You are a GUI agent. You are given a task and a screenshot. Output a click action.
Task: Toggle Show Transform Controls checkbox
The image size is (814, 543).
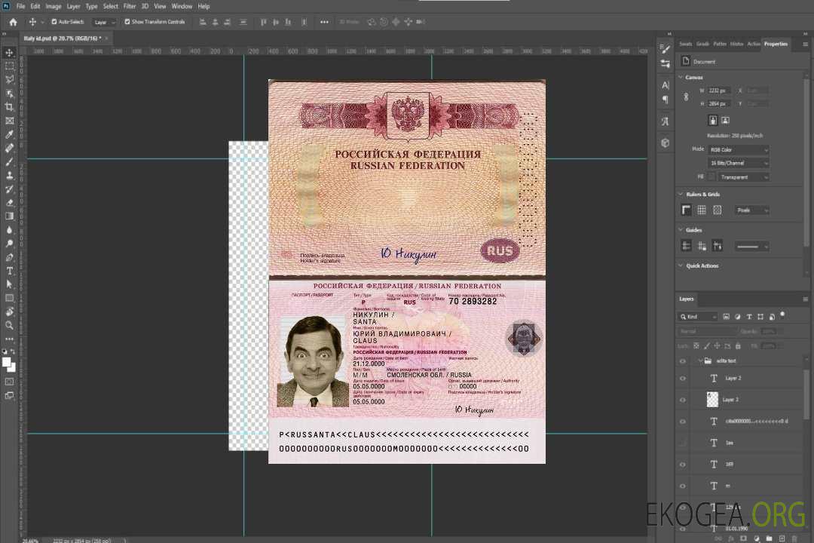click(127, 22)
